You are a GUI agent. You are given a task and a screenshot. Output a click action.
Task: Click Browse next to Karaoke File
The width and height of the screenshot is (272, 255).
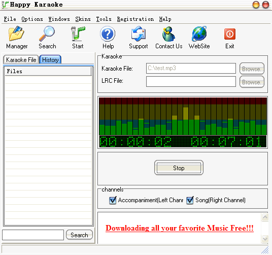pos(252,69)
